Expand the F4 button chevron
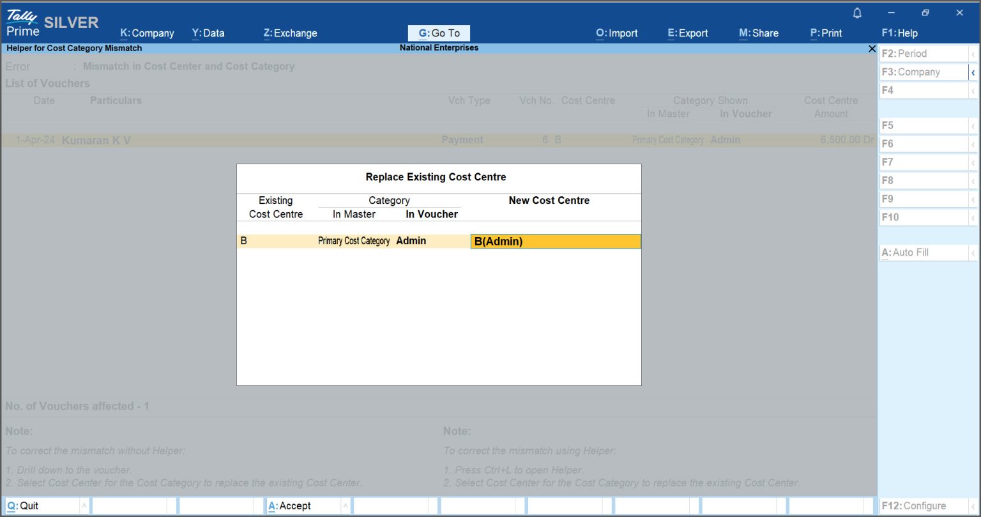This screenshot has height=517, width=981. point(973,90)
